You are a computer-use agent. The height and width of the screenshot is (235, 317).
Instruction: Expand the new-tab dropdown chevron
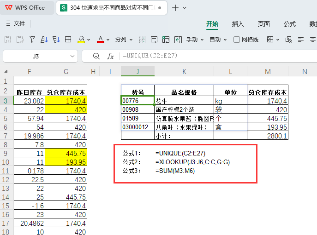pyautogui.click(x=185, y=8)
